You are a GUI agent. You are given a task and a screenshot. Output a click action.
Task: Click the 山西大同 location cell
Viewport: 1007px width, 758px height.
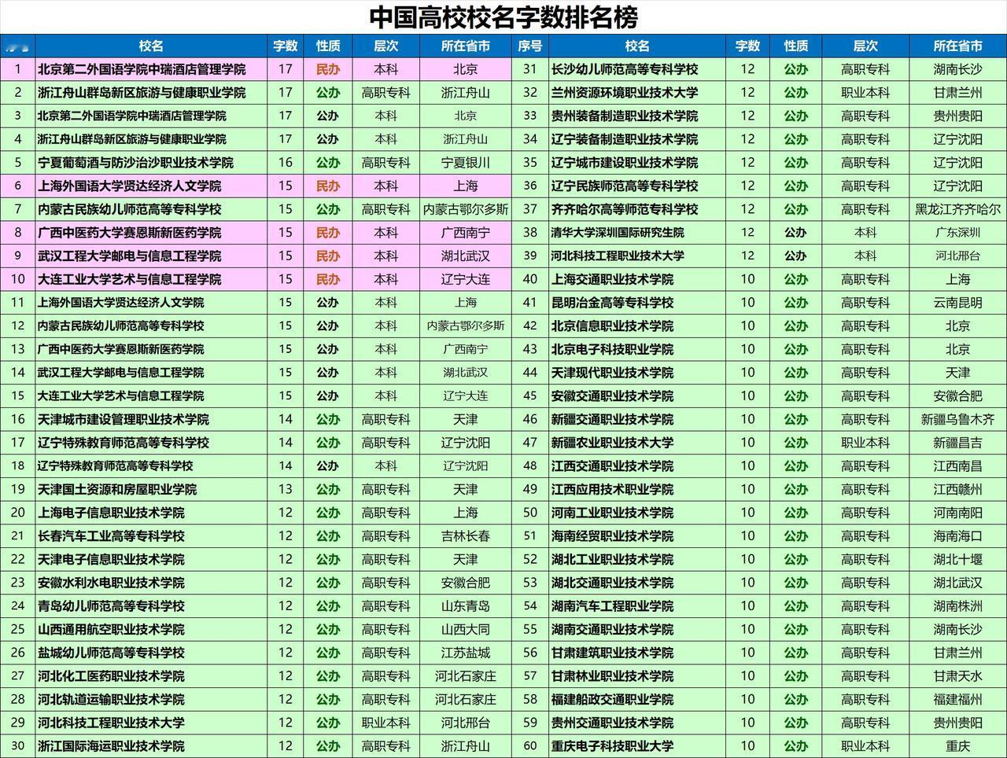click(x=465, y=629)
